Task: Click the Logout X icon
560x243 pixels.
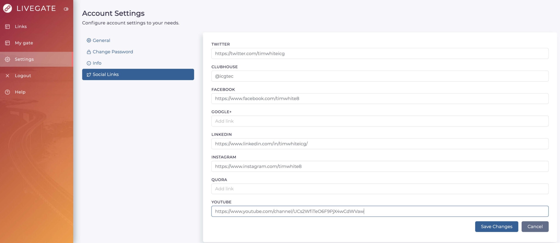Action: 7,76
